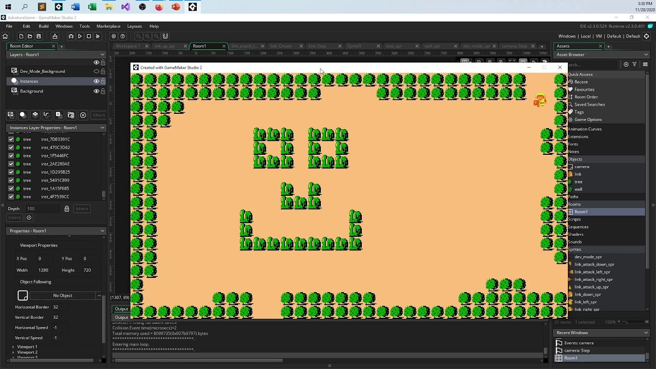This screenshot has width=656, height=369.
Task: Expand Viewport 1 settings
Action: 13,346
